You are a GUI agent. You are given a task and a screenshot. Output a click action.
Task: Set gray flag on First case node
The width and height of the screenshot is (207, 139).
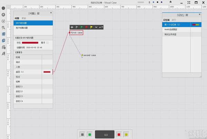pyautogui.click(x=77, y=27)
